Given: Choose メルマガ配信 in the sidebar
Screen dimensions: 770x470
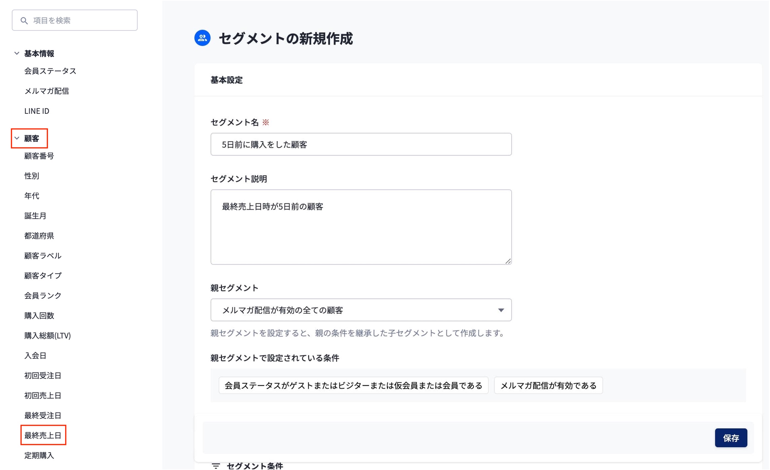Looking at the screenshot, I should [47, 91].
